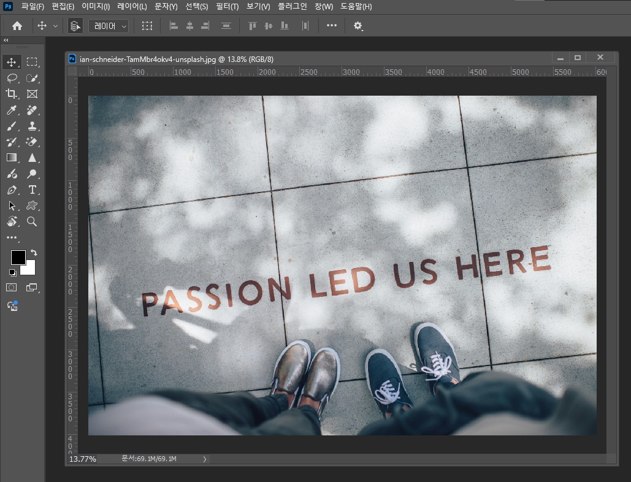Open more align options (three dots)
The width and height of the screenshot is (631, 482).
click(x=332, y=25)
